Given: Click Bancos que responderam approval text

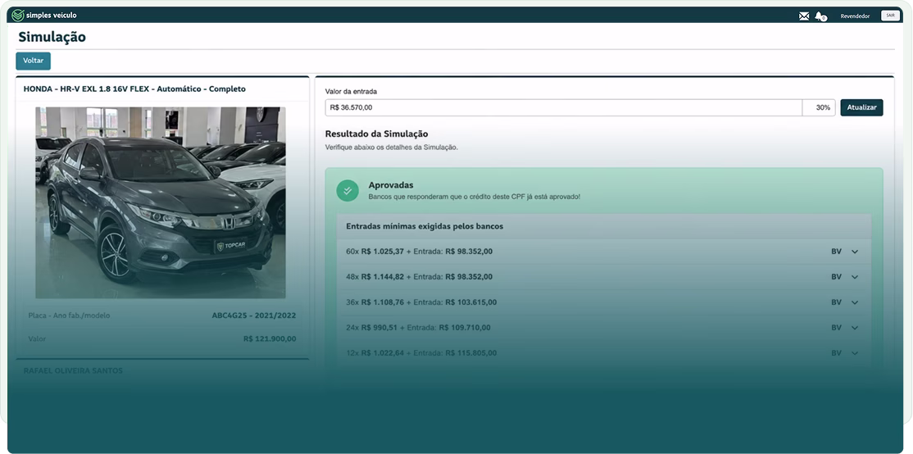Looking at the screenshot, I should tap(475, 197).
